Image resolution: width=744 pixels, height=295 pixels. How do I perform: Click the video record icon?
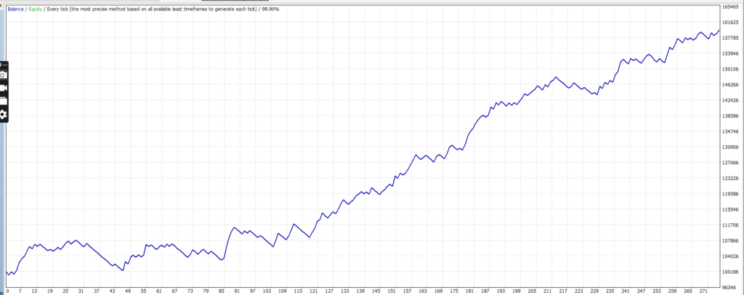(4, 87)
